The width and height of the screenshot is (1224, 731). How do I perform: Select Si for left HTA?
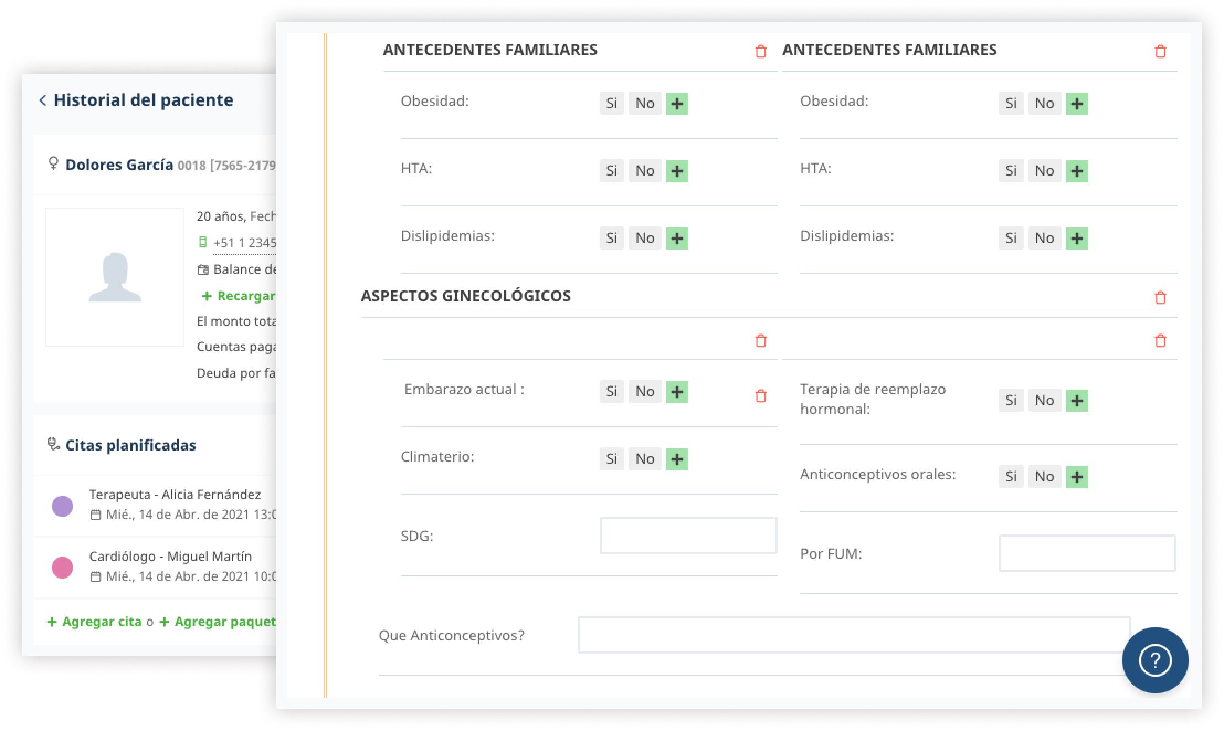pos(611,171)
